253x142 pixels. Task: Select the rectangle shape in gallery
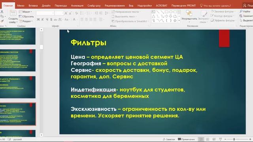[x=166, y=12]
